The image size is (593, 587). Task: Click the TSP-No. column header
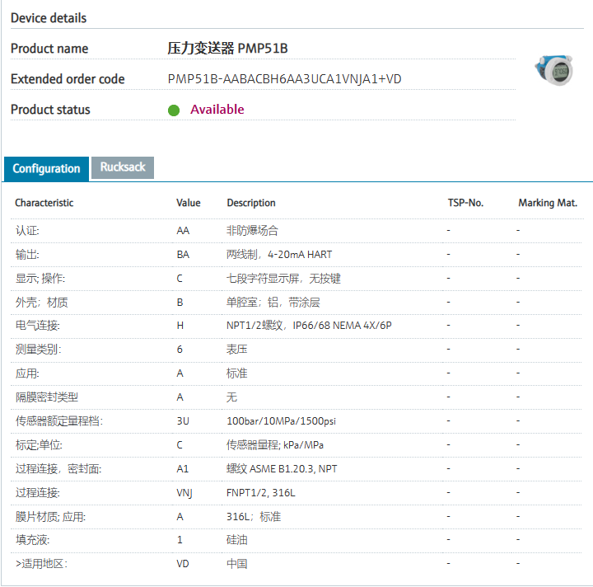click(x=465, y=203)
